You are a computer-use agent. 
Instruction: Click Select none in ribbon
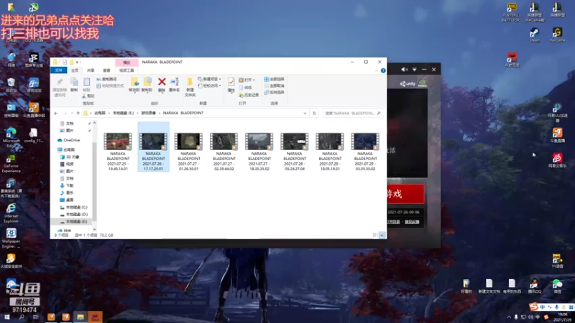point(275,85)
